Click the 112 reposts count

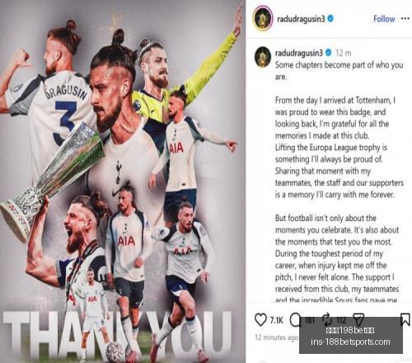[x=341, y=320]
